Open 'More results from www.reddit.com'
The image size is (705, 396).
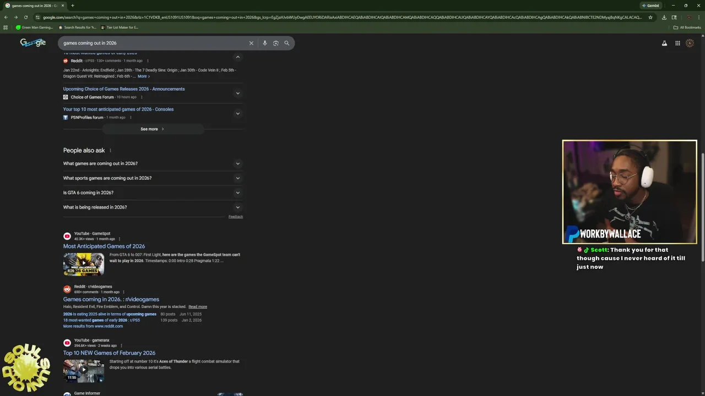coord(93,326)
